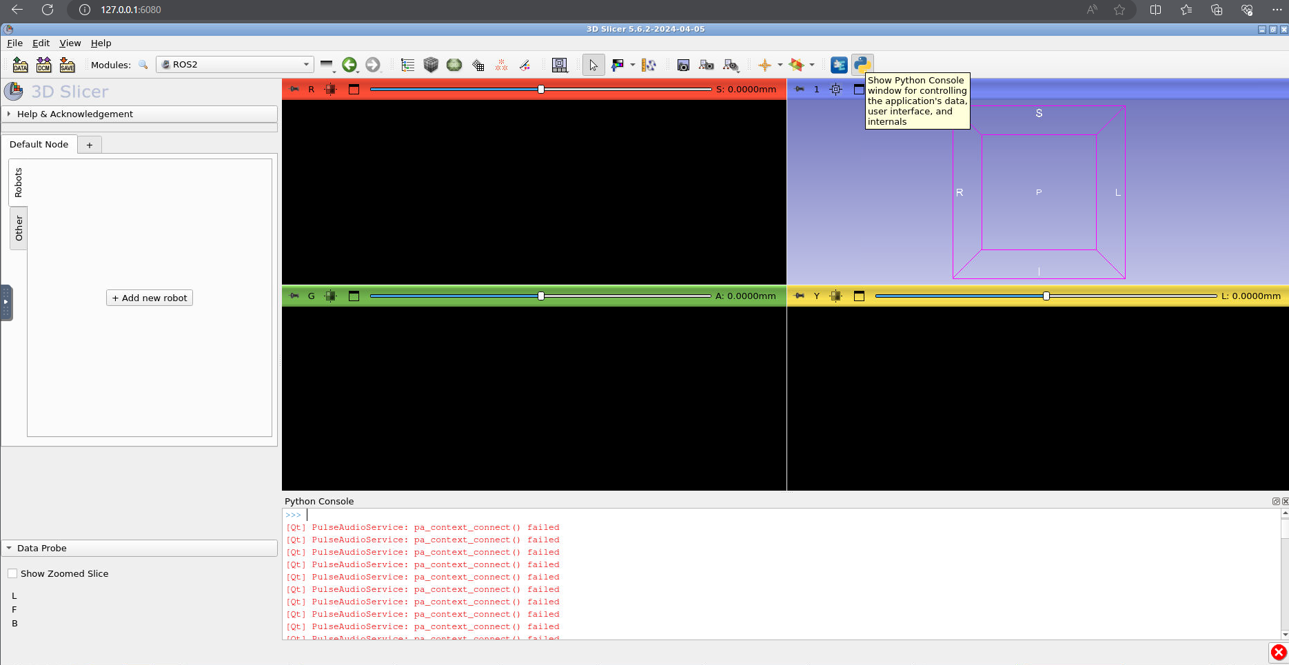Click the Load DATA toolbar icon
The width and height of the screenshot is (1289, 665).
tap(21, 65)
